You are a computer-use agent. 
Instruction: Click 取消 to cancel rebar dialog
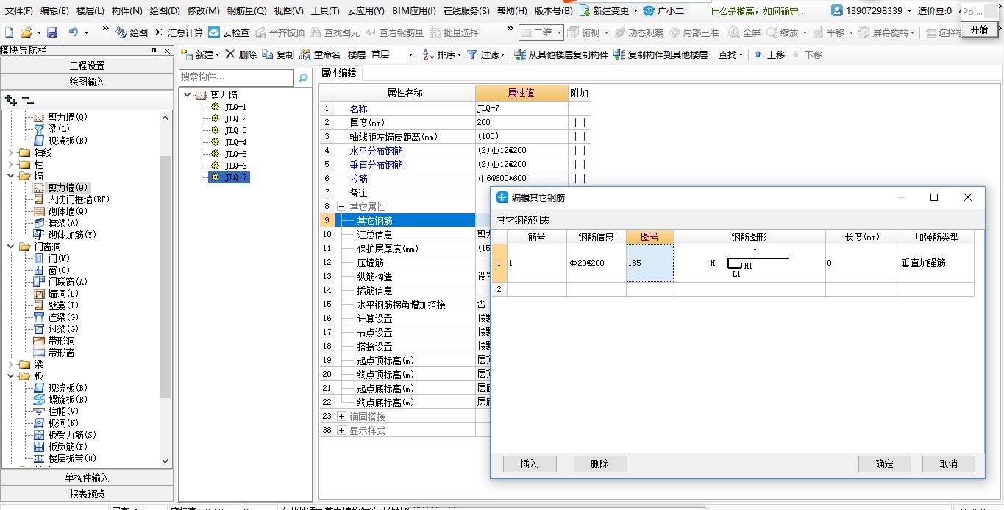[949, 464]
